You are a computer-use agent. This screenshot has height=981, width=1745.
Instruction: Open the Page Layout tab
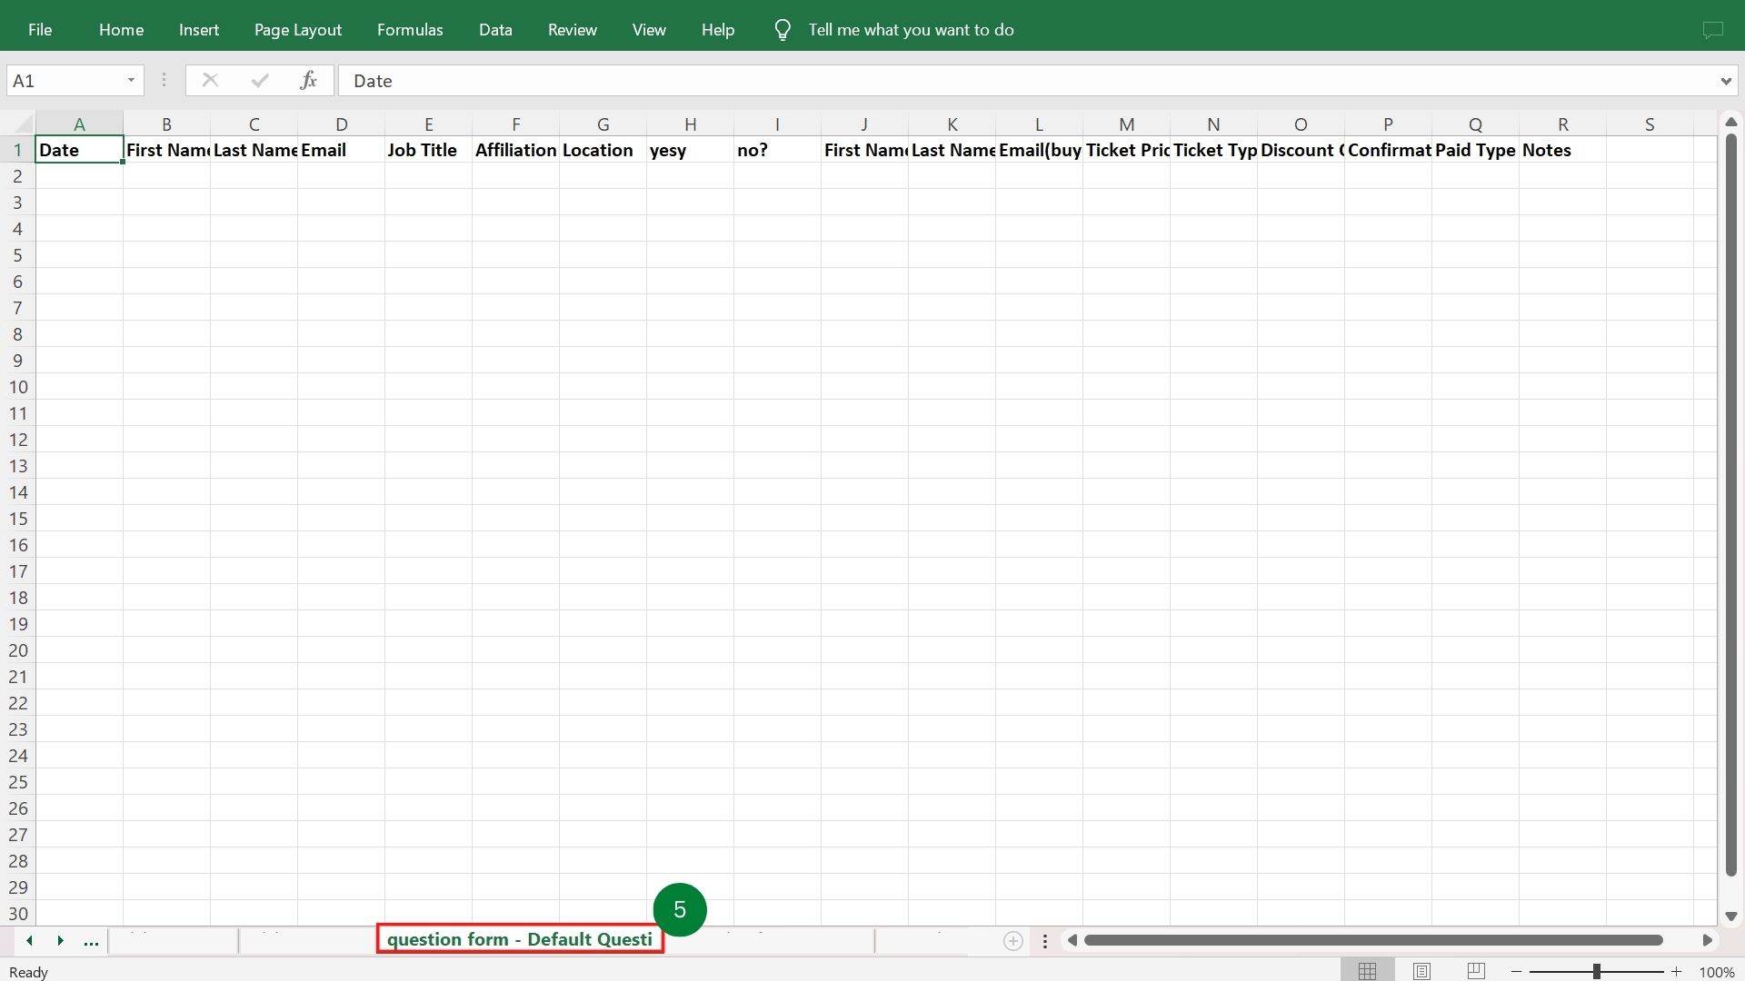click(x=298, y=30)
